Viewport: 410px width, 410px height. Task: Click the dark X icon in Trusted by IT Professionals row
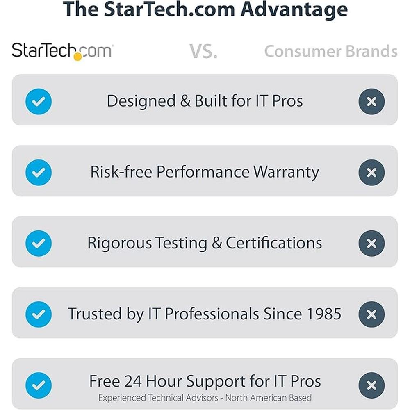click(371, 314)
